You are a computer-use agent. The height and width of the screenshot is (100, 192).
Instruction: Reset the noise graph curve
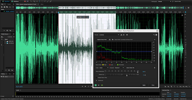pyautogui.click(x=154, y=68)
